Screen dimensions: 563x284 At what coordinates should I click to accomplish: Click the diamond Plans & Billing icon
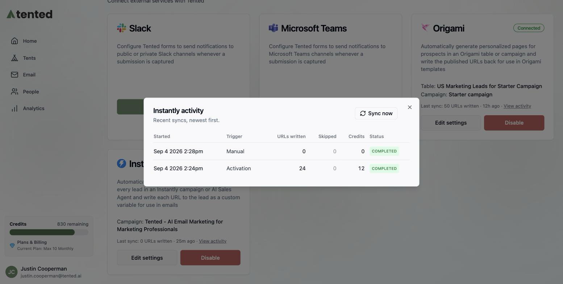[x=12, y=246]
